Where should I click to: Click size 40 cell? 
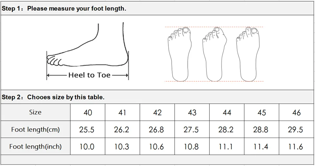click(x=88, y=113)
